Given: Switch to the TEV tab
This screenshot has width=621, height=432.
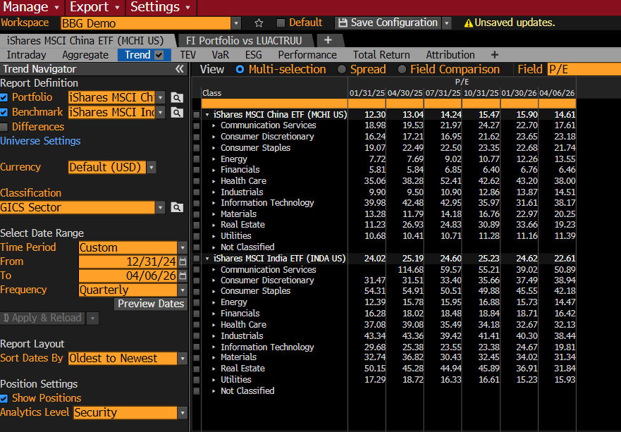Looking at the screenshot, I should tap(187, 55).
